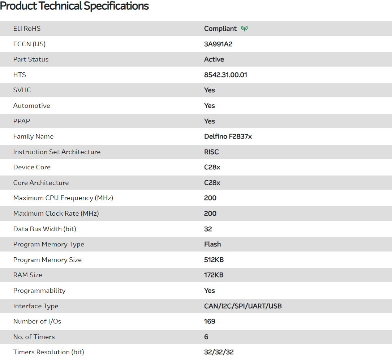Click the Maximum CPU Frequency label
Image resolution: width=392 pixels, height=359 pixels.
coord(63,198)
